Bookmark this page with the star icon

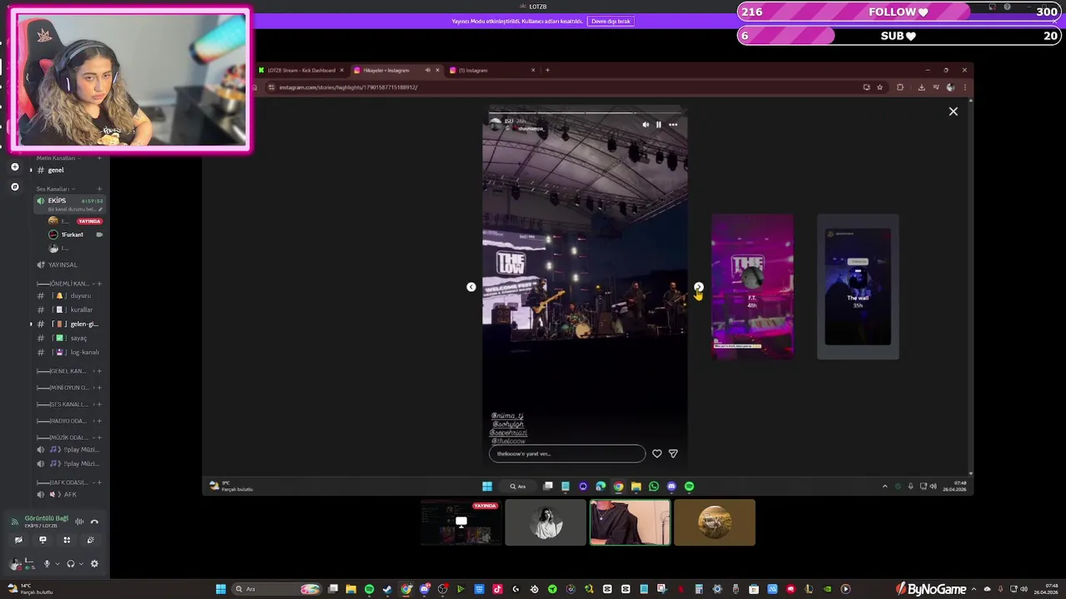pos(879,87)
